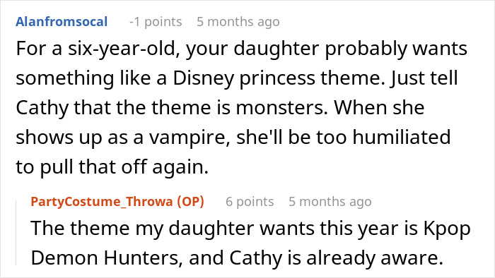Click 'Cathy' in Alanfromsocal's comment
Screen dimensions: 495x278
[42, 108]
